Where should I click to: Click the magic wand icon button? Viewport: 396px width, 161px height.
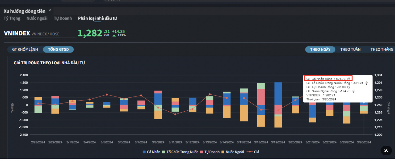coord(386,150)
